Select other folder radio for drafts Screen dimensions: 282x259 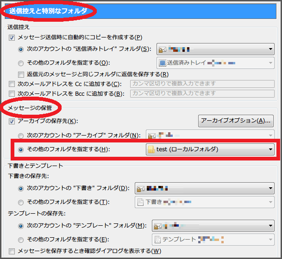click(x=20, y=201)
